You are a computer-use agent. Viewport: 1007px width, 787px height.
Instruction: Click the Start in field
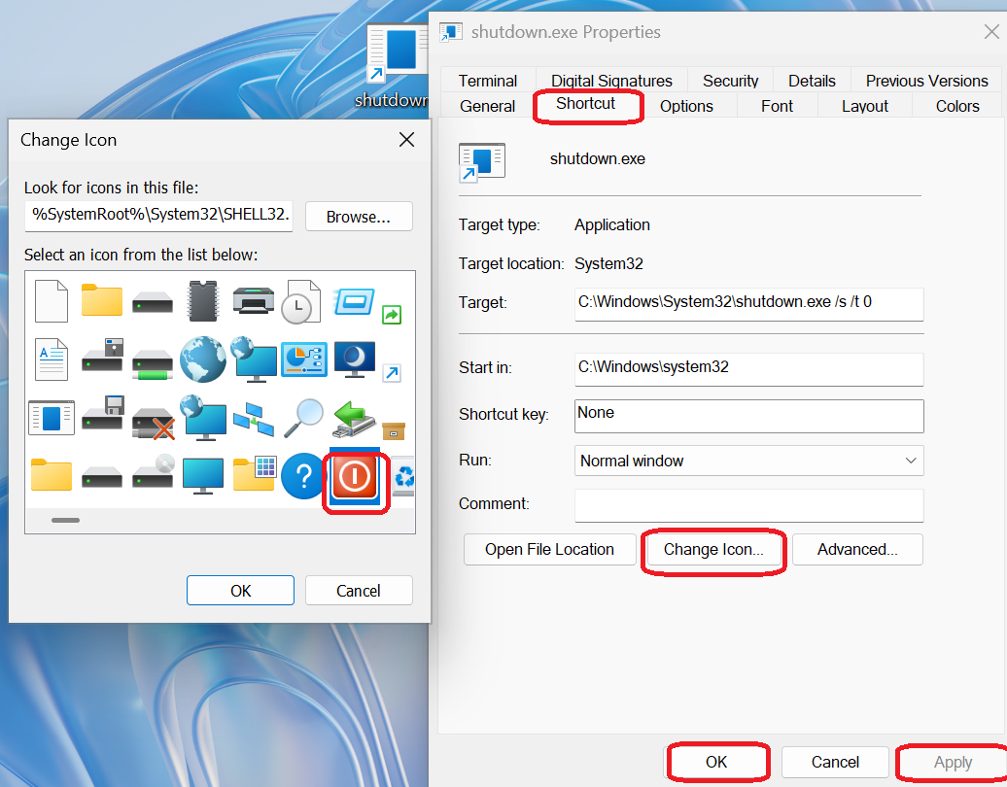(x=748, y=369)
